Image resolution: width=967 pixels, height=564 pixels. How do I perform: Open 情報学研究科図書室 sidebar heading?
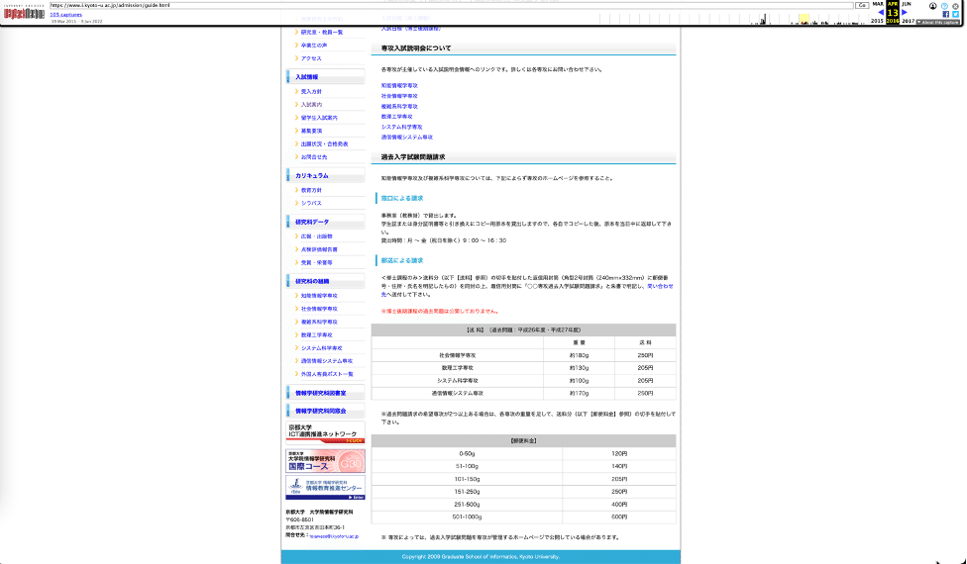point(320,393)
